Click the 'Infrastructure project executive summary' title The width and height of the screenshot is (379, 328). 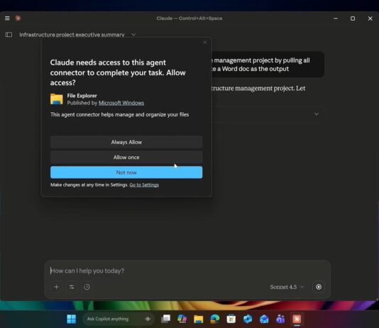(72, 35)
